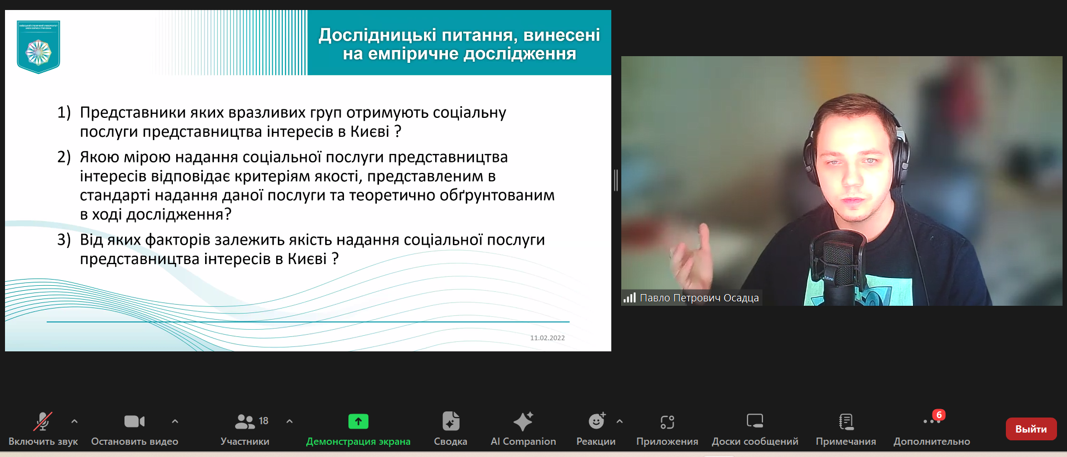Open the Сводка summary icon
The width and height of the screenshot is (1067, 457).
pyautogui.click(x=450, y=423)
